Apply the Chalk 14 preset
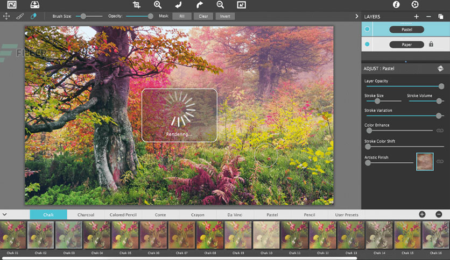The image size is (450, 260). click(x=379, y=235)
